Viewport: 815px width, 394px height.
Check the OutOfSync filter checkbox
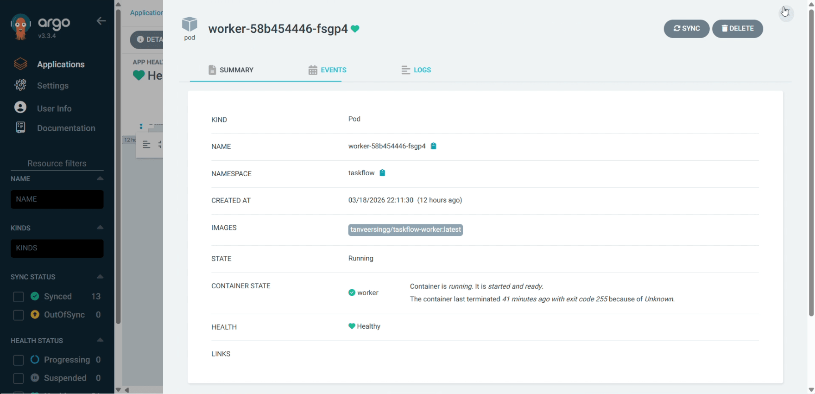19,315
